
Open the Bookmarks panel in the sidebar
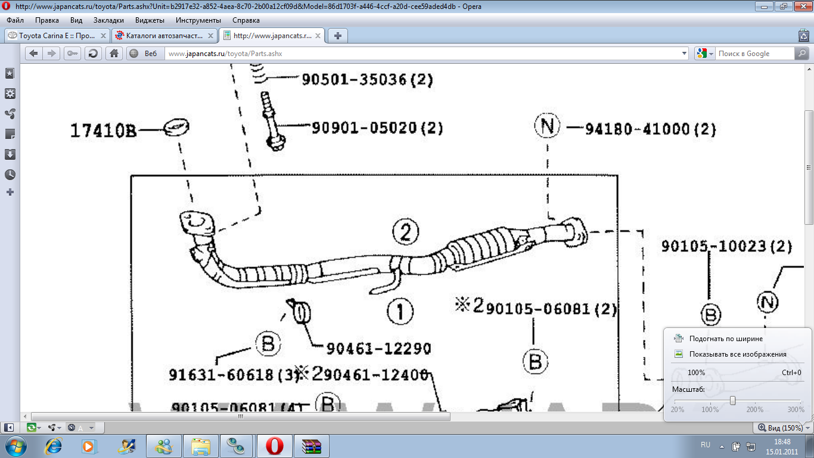point(10,73)
